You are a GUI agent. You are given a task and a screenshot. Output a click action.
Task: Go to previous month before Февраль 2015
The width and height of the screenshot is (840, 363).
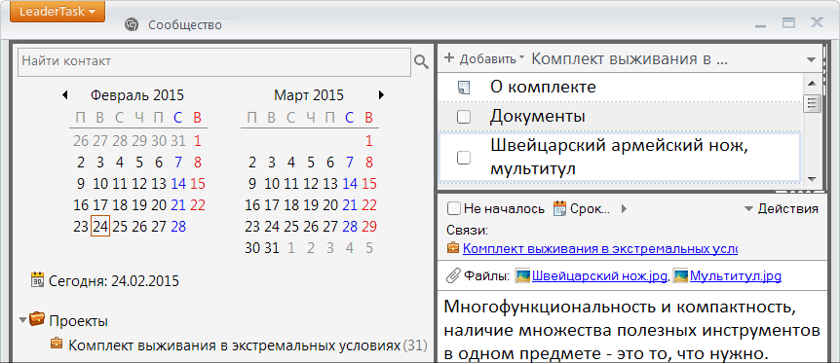pyautogui.click(x=65, y=95)
